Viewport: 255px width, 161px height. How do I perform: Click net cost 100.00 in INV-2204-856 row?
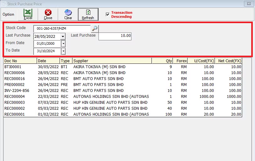pyautogui.click(x=235, y=90)
